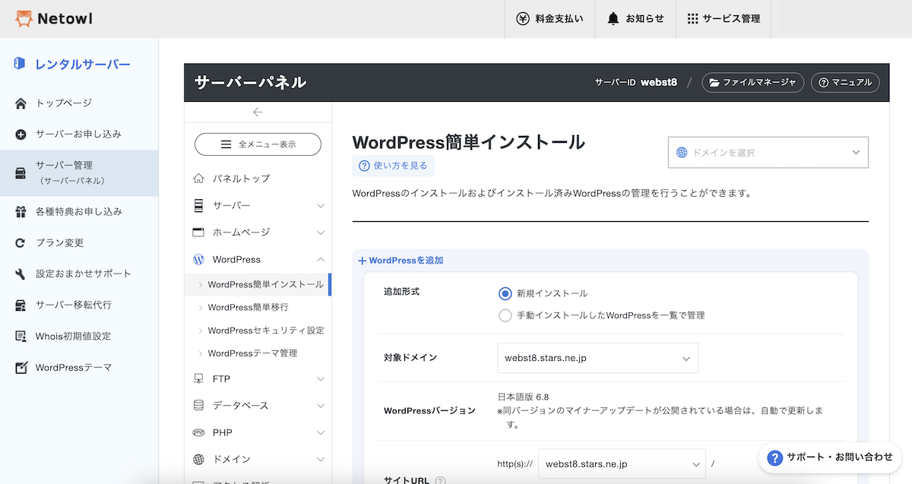Open 料金支払い in top bar
This screenshot has width=912, height=484.
pos(549,19)
